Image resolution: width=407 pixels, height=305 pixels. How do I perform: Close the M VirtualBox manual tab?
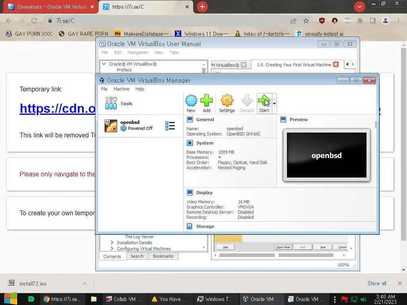pos(244,65)
